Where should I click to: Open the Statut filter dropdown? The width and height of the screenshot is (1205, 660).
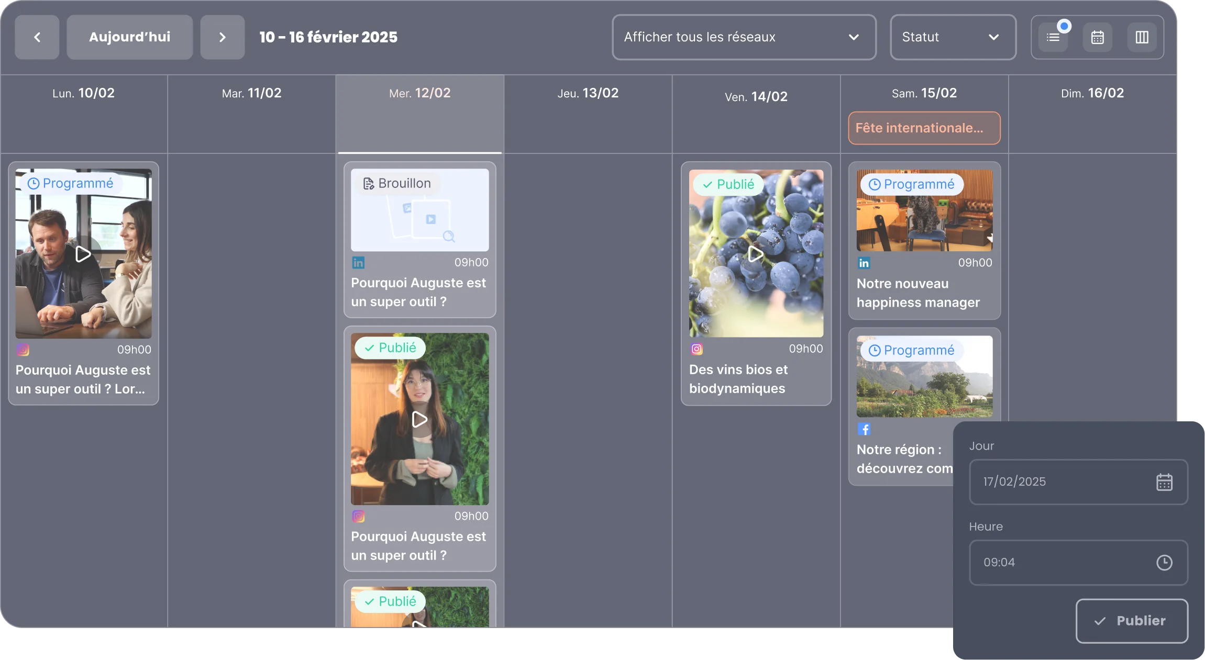point(953,37)
